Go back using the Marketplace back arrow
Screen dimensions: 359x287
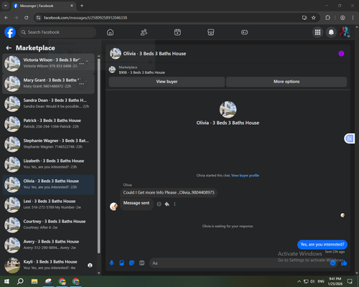click(x=9, y=48)
